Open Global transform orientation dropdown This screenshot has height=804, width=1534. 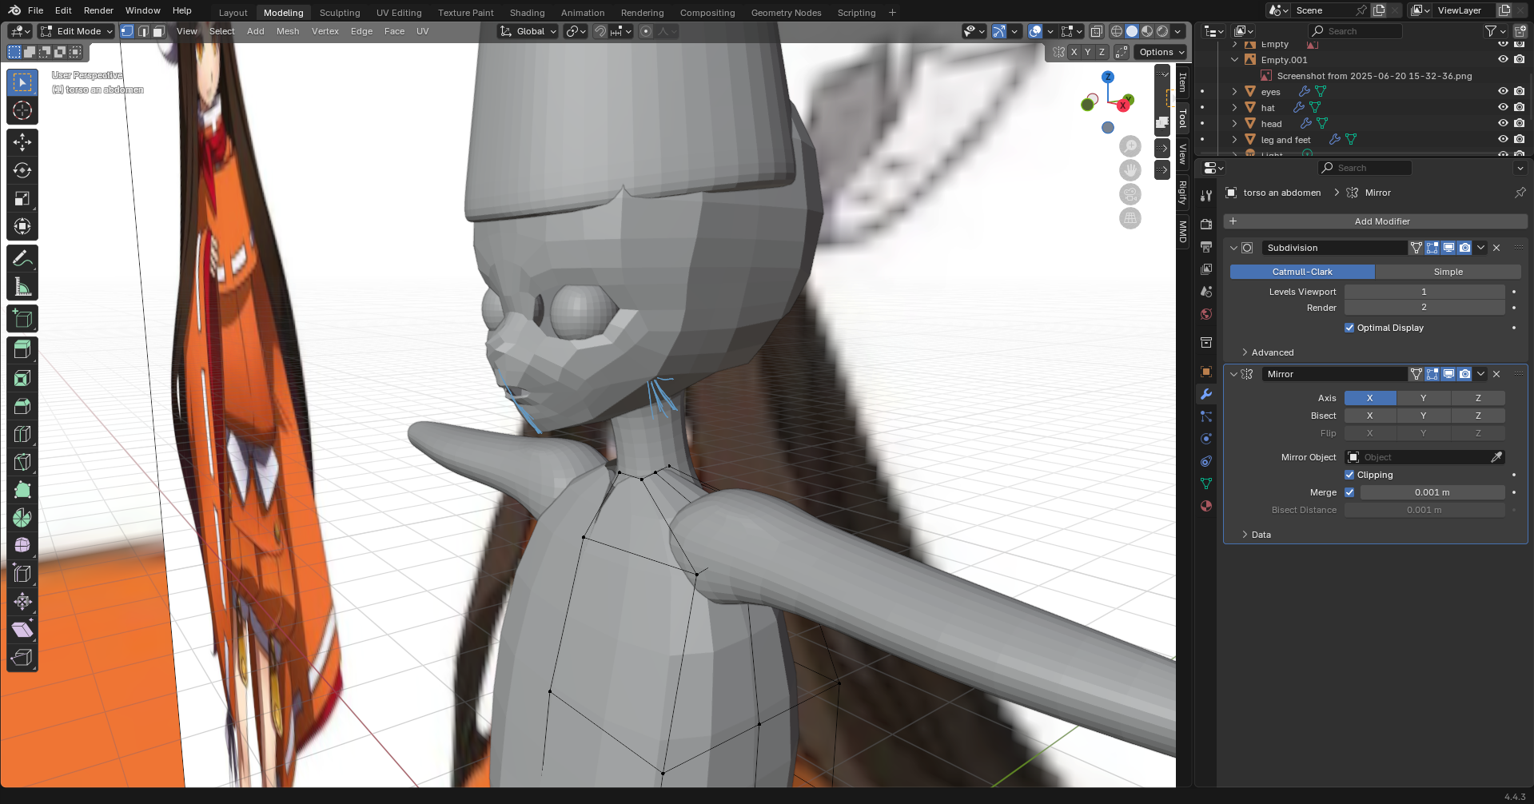click(x=528, y=31)
